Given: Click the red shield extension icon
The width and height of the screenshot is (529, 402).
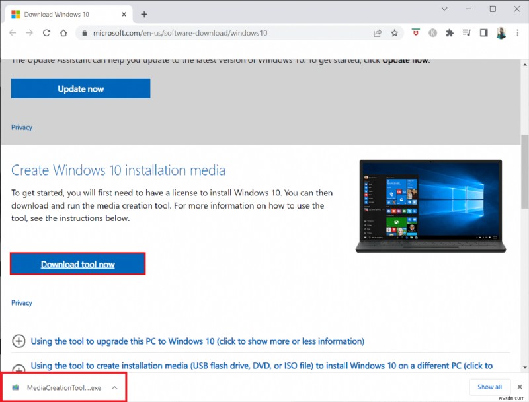Looking at the screenshot, I should pyautogui.click(x=415, y=32).
